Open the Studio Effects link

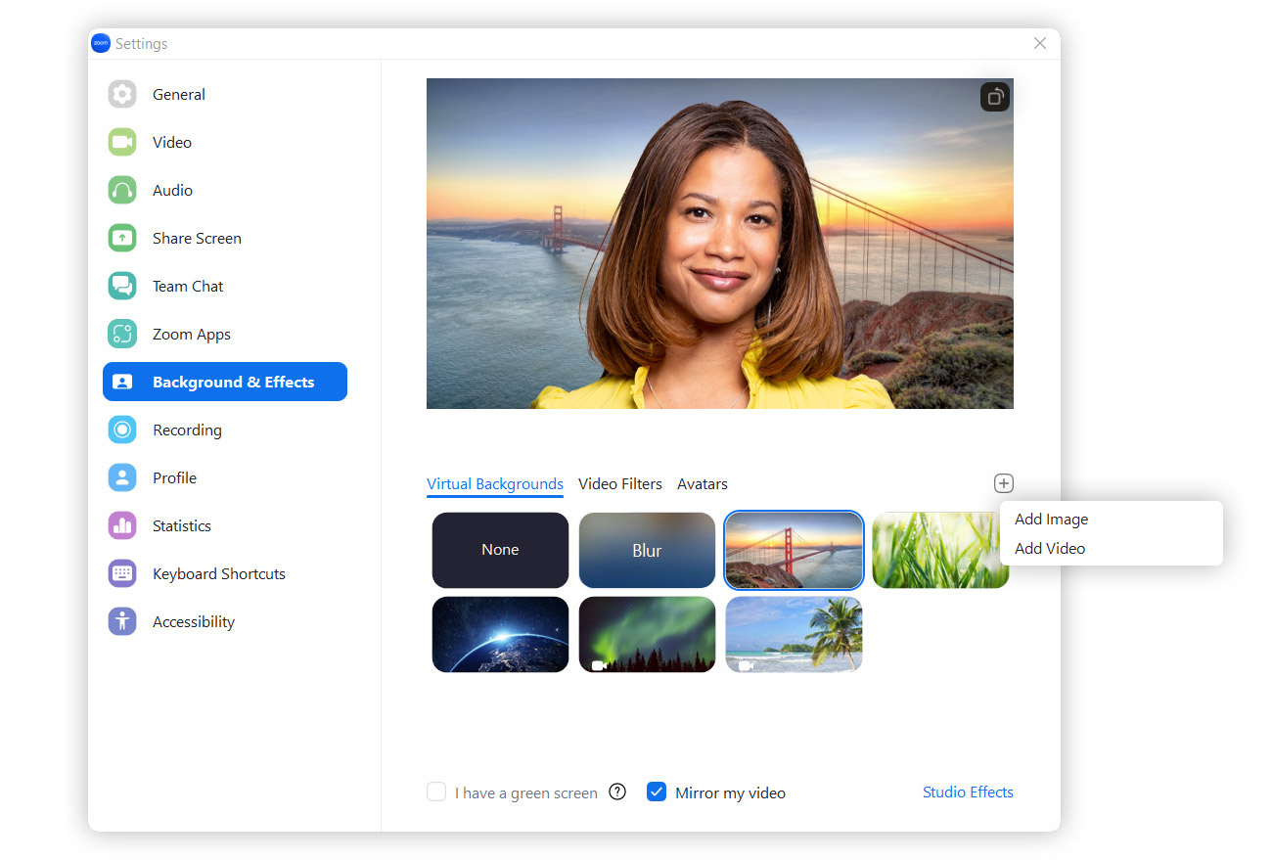tap(967, 792)
